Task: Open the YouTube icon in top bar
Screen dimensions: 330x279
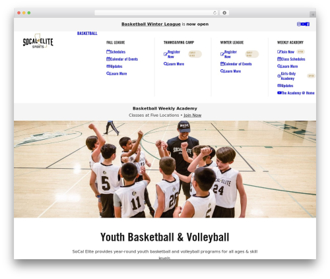Action: pyautogui.click(x=303, y=24)
